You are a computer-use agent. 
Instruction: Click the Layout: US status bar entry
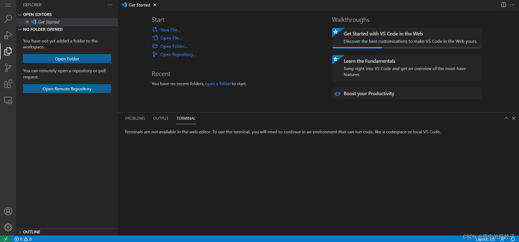[x=485, y=239]
